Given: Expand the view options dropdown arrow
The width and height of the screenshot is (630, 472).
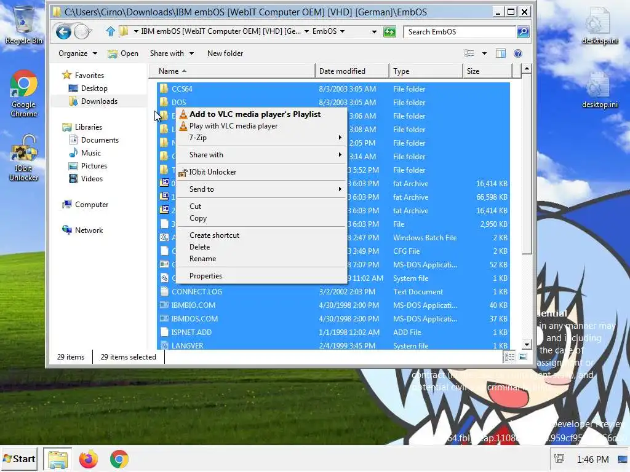Looking at the screenshot, I should pos(484,53).
